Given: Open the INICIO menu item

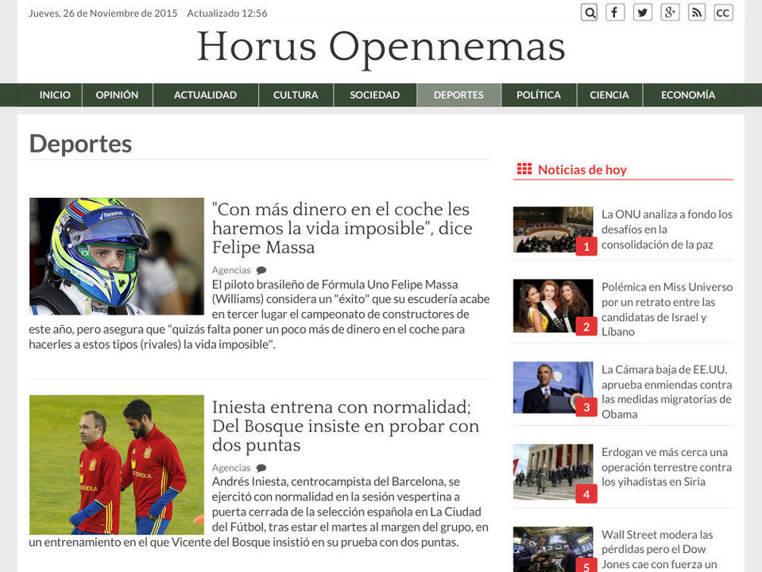Looking at the screenshot, I should coord(54,95).
